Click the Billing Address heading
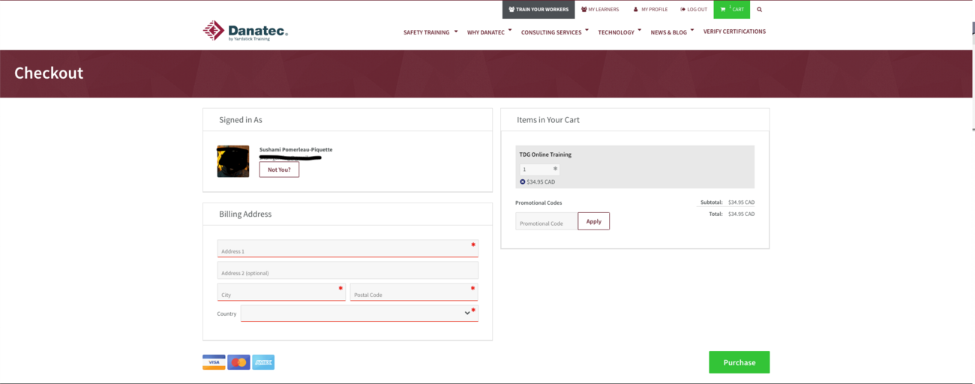The image size is (975, 384). coord(245,214)
